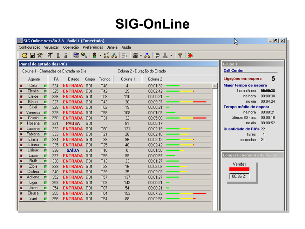The height and width of the screenshot is (229, 305).
Task: Click the Coluna 1 column header
Action: point(128,79)
